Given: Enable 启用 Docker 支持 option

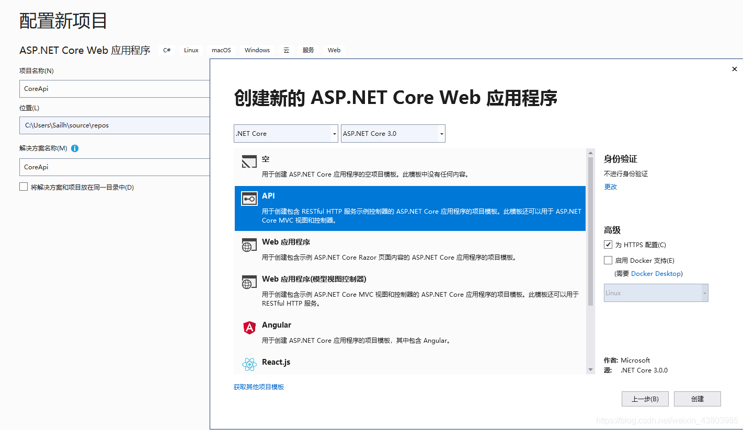Looking at the screenshot, I should tap(608, 260).
